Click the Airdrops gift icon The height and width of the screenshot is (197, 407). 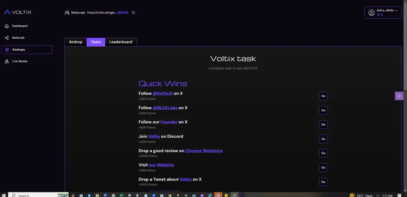point(7,49)
